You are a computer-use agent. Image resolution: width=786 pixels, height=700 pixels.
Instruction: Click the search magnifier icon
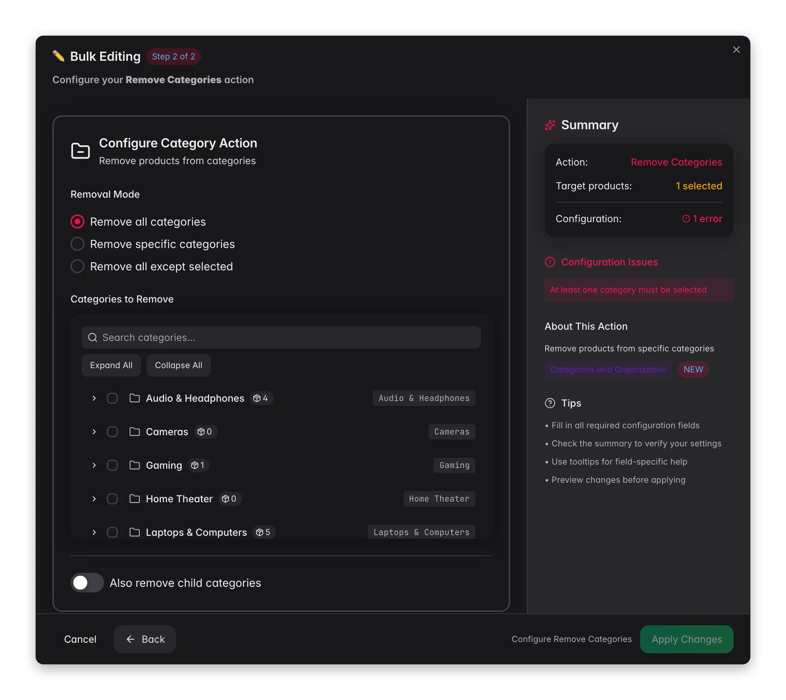tap(93, 337)
